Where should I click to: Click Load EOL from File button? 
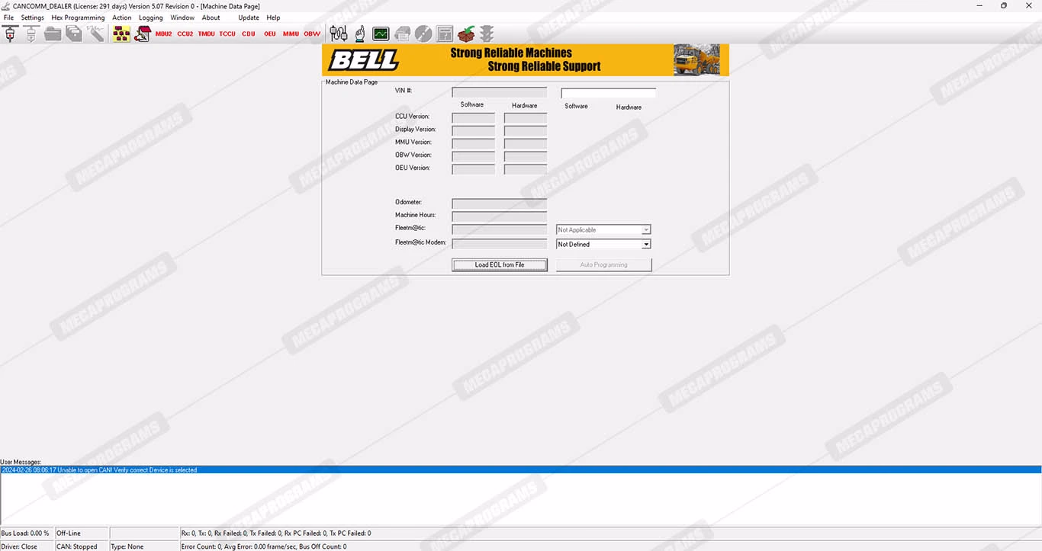pos(499,265)
